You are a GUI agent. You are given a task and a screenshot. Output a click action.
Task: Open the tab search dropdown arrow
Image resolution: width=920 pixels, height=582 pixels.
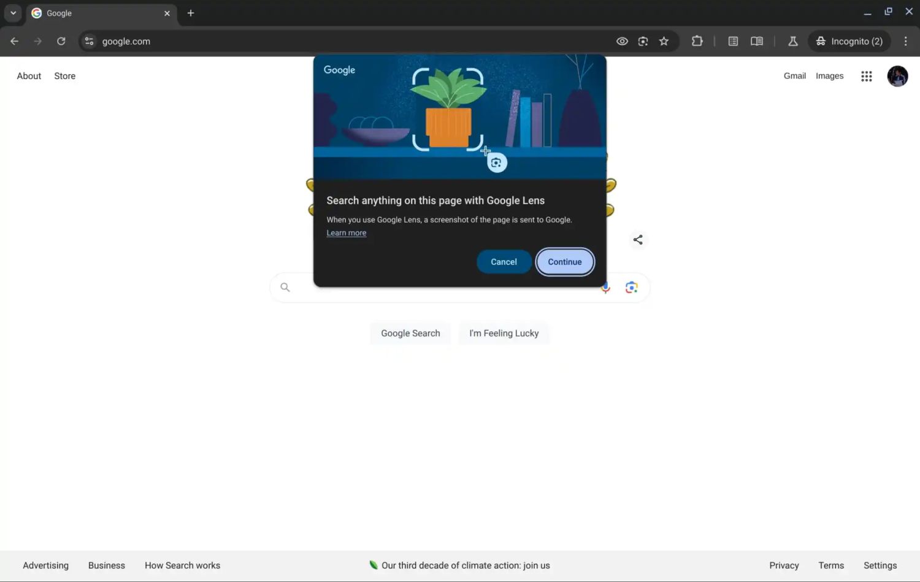(x=13, y=13)
